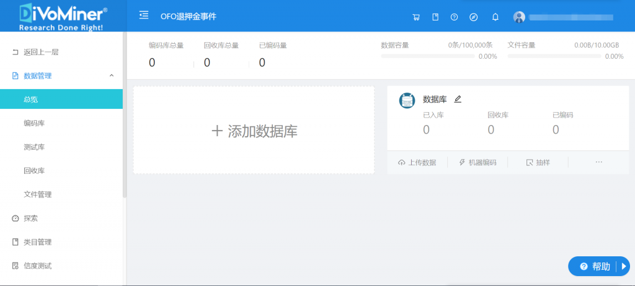
Task: Open the question mark help icon
Action: coord(455,17)
